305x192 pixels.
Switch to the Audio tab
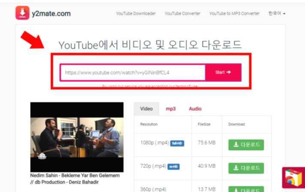click(x=195, y=109)
